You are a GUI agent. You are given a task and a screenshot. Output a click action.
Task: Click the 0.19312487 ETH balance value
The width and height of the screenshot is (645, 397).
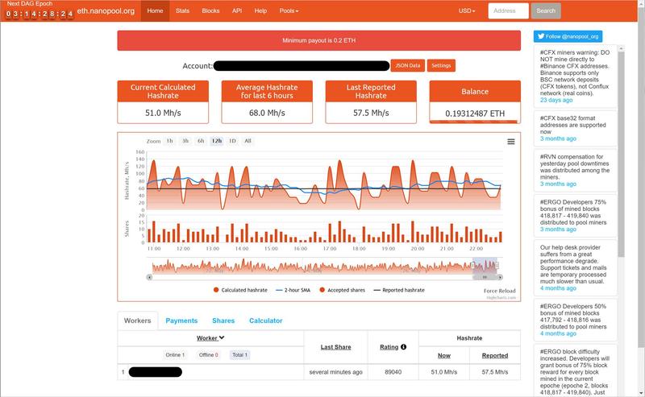pos(475,114)
